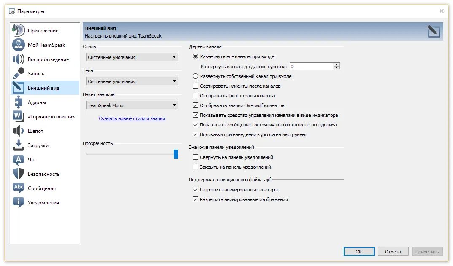Open «Горячие клавиши» settings label
Viewport: 453px width, 266px height.
coord(51,117)
